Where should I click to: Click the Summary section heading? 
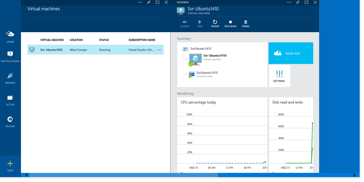184,39
